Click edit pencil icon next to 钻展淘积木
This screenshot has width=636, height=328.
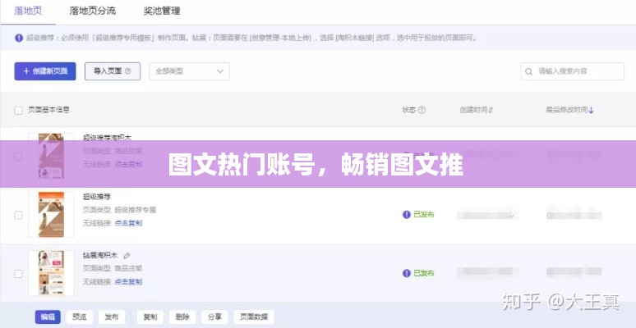127,256
